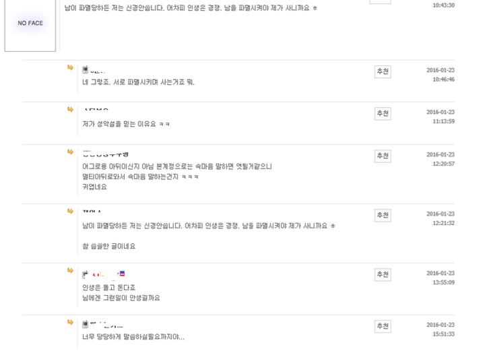485x355 pixels.
Task: Click reply arrow icon on 10:46:46 comment
Action: pyautogui.click(x=70, y=67)
